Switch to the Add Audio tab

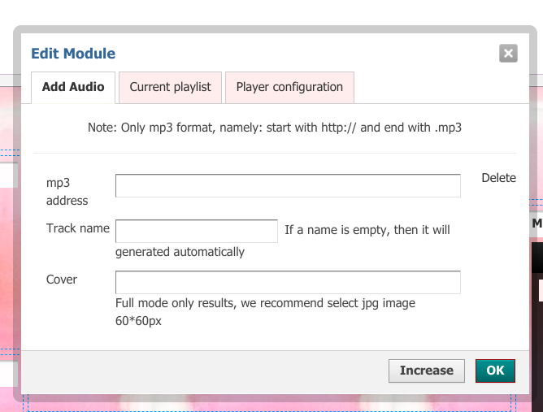click(x=73, y=87)
